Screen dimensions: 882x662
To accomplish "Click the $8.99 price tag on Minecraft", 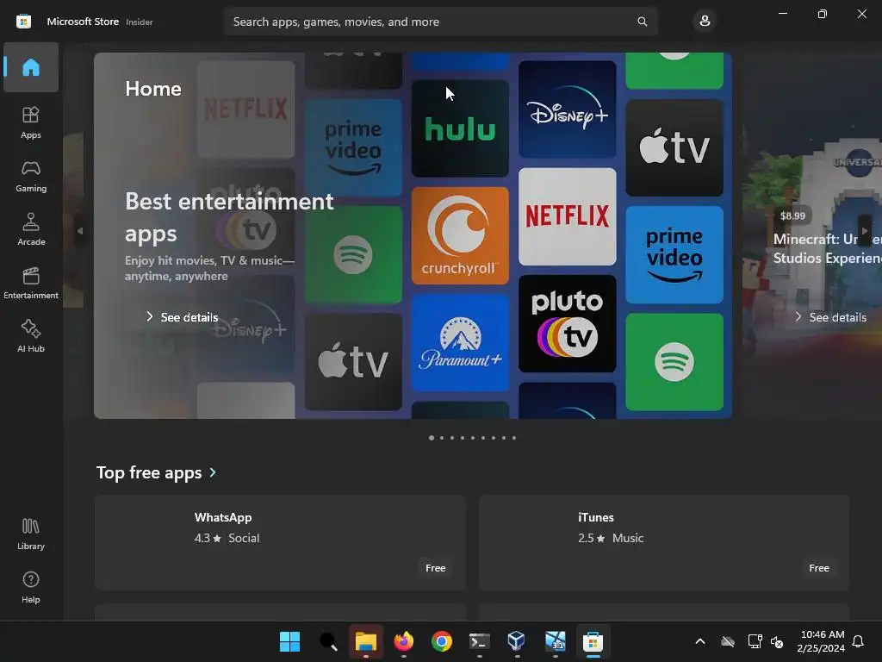I will (792, 215).
